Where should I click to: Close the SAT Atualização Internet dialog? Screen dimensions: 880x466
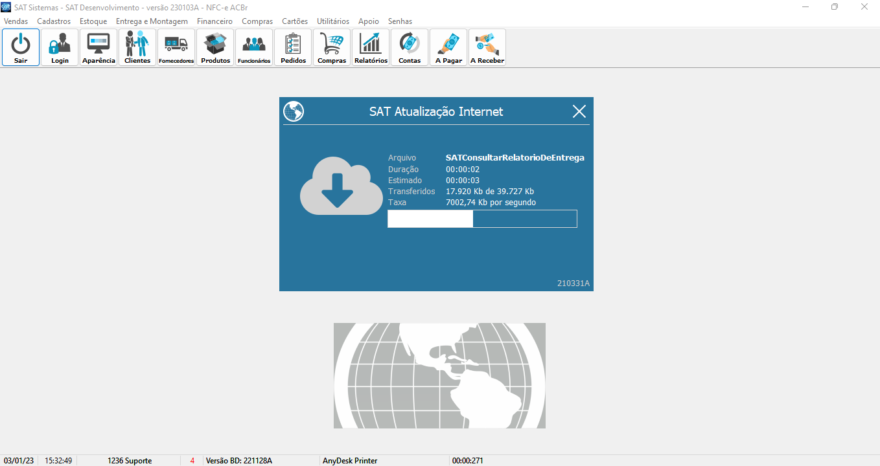(x=579, y=111)
